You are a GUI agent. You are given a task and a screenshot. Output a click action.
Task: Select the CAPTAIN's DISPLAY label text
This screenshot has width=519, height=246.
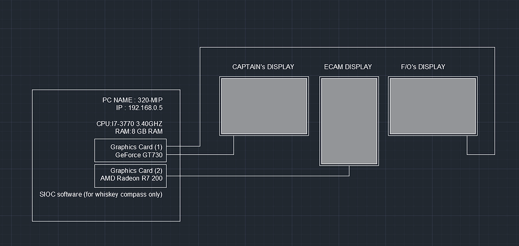(x=263, y=67)
